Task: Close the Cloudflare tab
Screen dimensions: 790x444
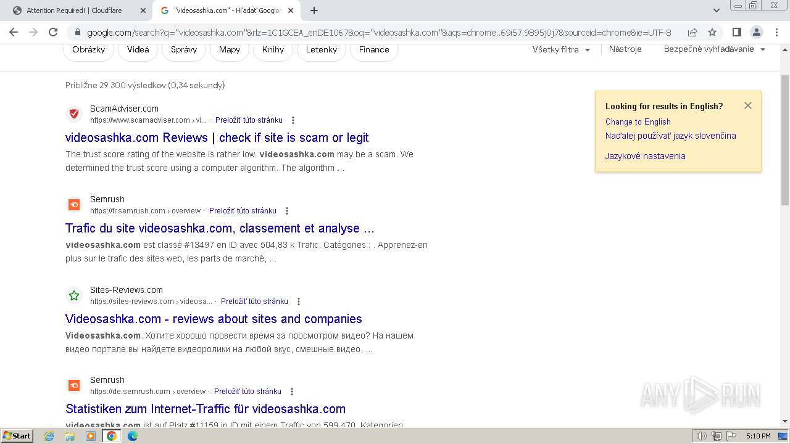Action: click(143, 10)
